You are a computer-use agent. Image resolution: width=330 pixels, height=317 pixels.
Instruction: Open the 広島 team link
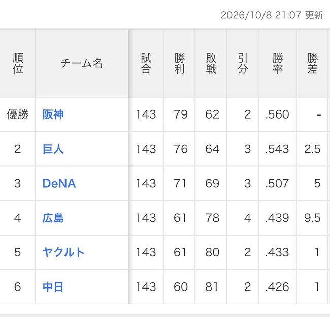point(53,218)
